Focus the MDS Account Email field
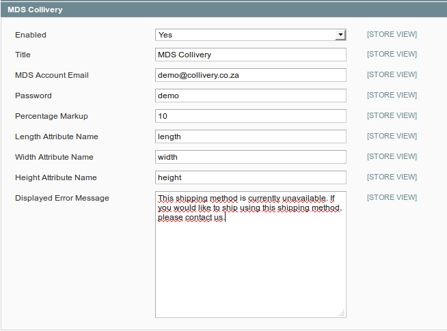 click(x=250, y=75)
